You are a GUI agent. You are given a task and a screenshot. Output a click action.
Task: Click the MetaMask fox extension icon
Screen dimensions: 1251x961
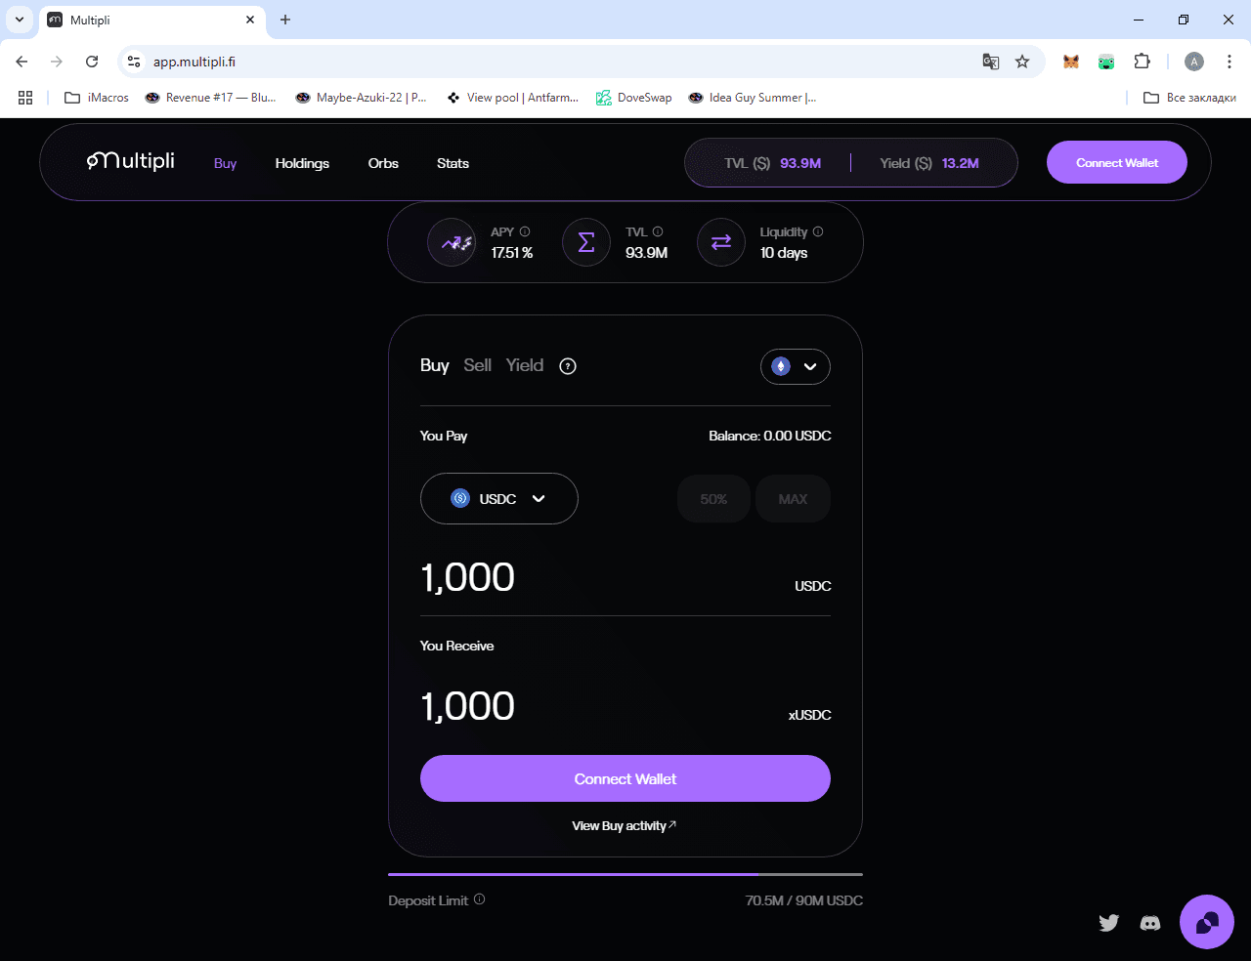point(1071,62)
